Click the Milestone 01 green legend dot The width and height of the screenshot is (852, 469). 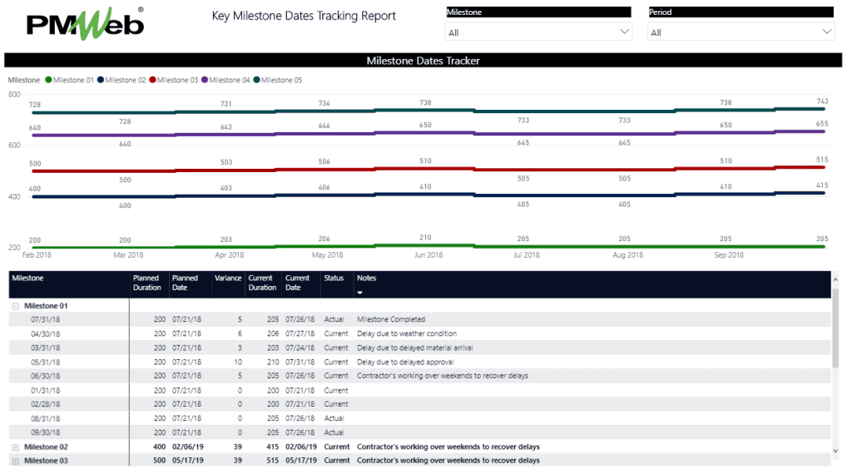[48, 80]
